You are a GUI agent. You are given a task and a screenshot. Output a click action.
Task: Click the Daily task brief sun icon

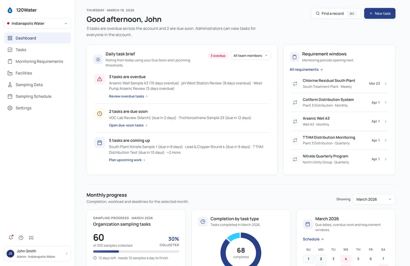coord(98,59)
